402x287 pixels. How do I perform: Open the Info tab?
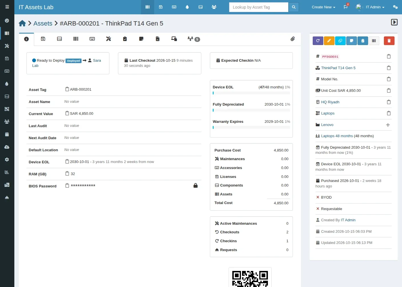point(26,39)
